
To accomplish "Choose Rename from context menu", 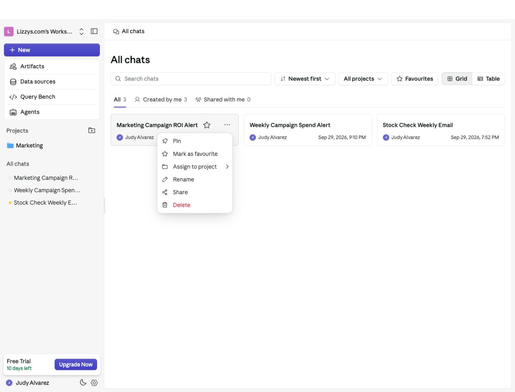I will point(195,179).
